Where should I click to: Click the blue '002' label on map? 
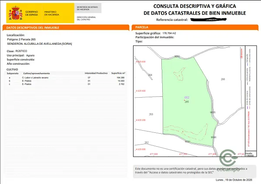tap(187, 98)
